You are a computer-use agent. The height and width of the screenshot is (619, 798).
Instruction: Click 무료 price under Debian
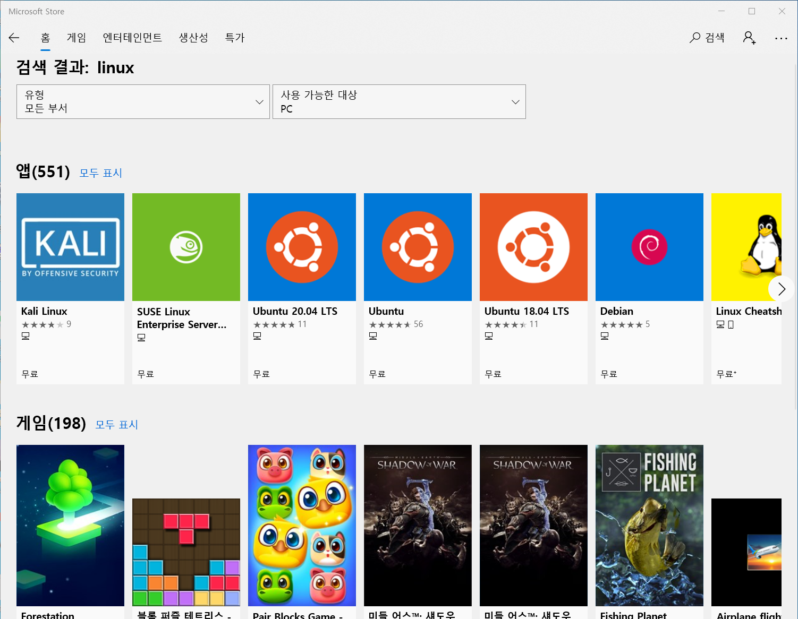(x=609, y=374)
